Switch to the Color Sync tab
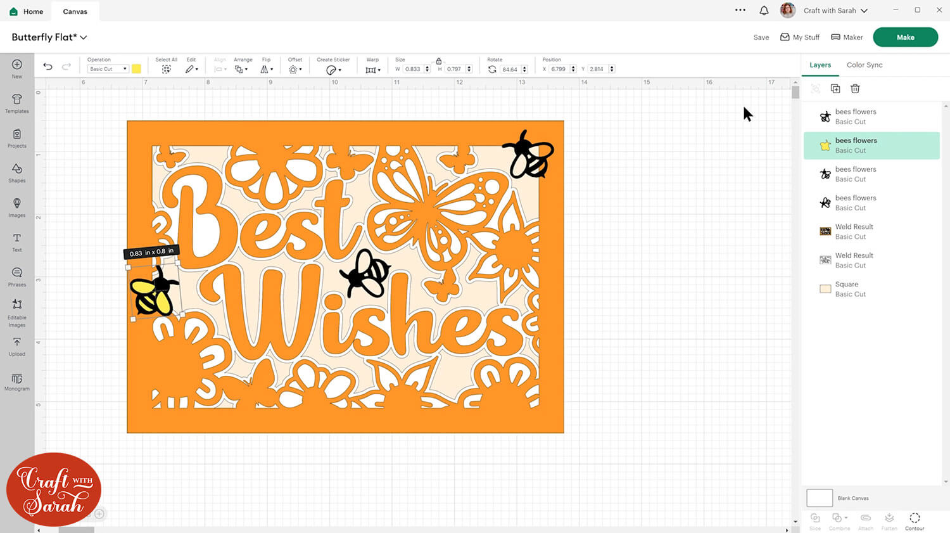The image size is (950, 533). [864, 65]
